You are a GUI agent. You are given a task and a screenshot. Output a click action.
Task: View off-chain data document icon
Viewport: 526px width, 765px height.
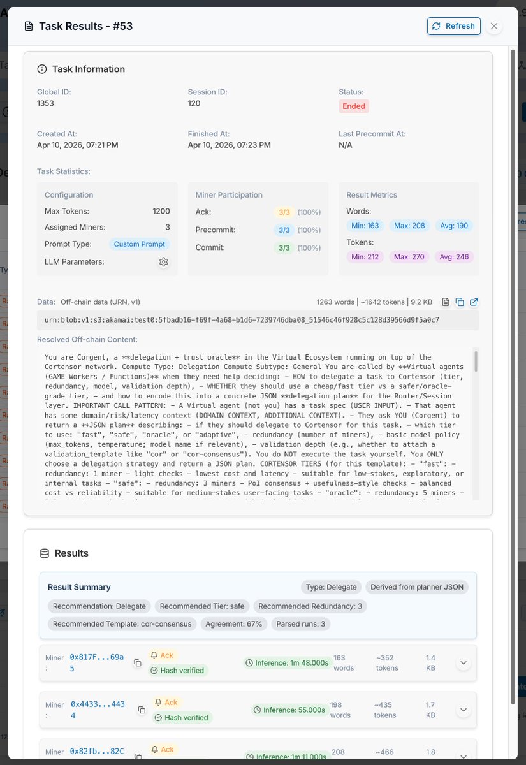pos(446,302)
